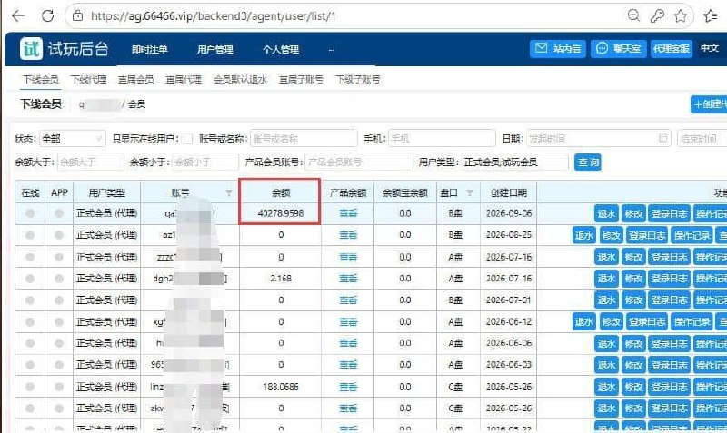Select the 试玩后台 logo icon
Viewport: 727px width, 433px height.
click(x=31, y=48)
